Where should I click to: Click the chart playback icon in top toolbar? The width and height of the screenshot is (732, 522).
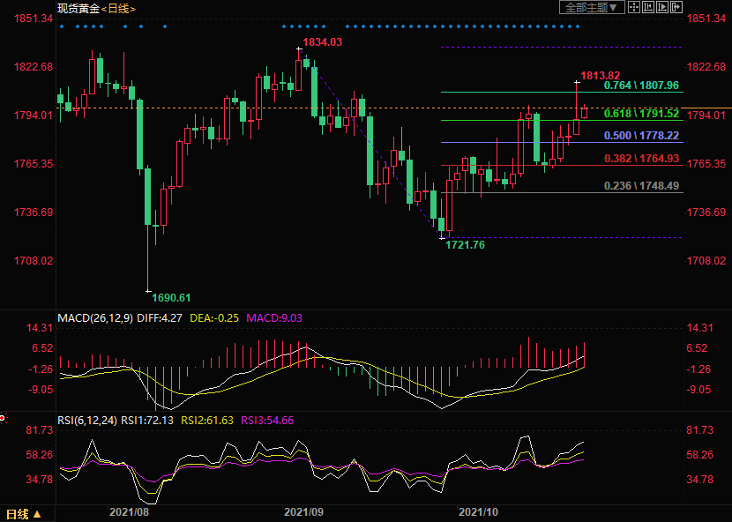pyautogui.click(x=662, y=7)
